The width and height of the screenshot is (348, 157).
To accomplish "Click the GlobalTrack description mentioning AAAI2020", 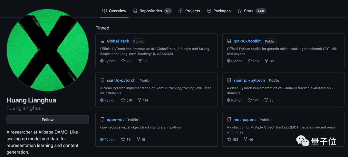I will pos(155,51).
